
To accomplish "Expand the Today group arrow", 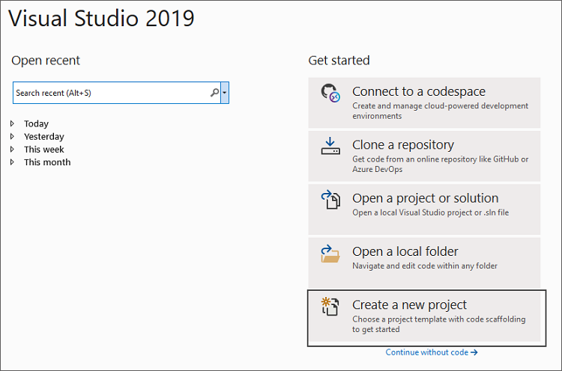I will point(13,123).
